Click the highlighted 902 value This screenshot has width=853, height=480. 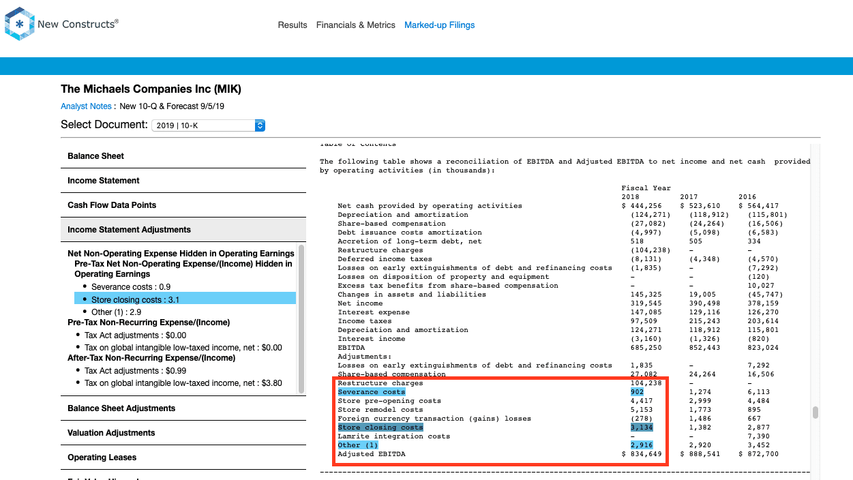tap(637, 392)
